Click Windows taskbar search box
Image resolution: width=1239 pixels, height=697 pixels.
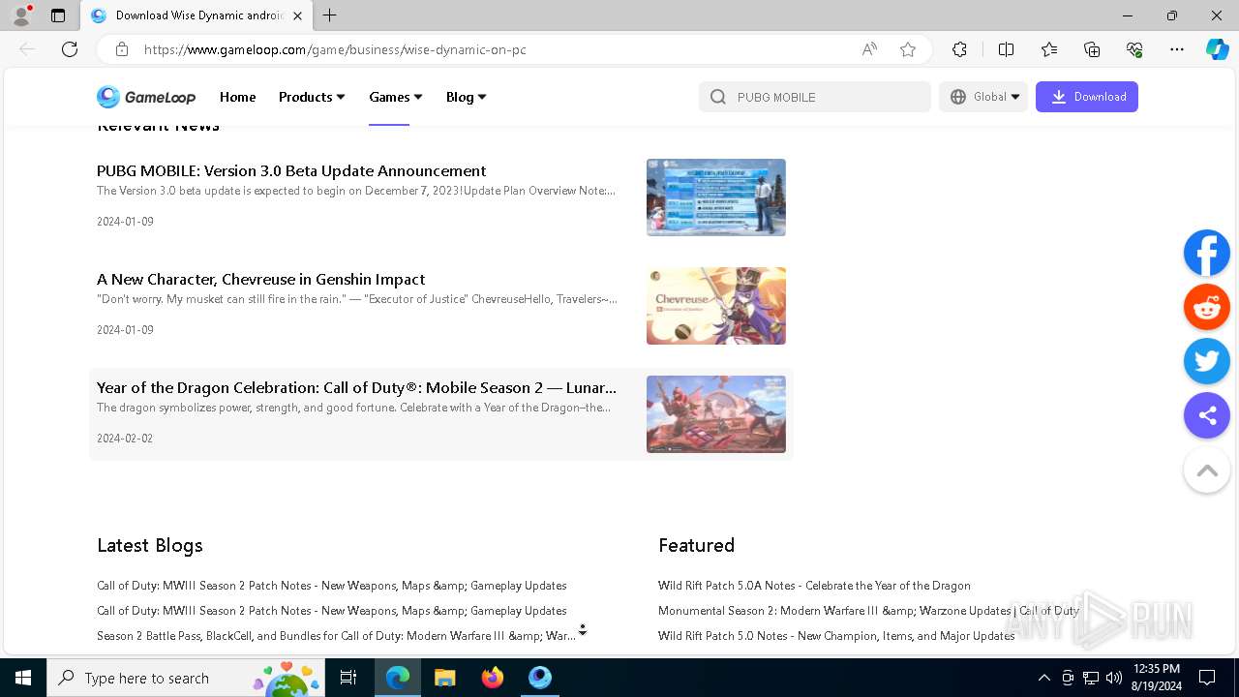[x=186, y=678]
